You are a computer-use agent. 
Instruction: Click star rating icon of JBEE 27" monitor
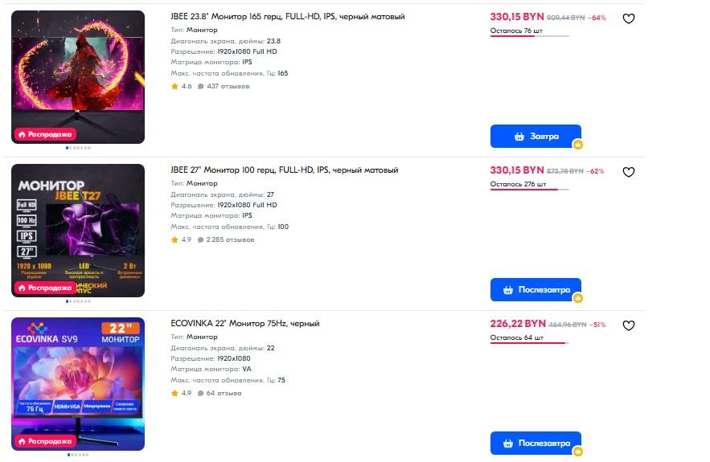coord(174,239)
